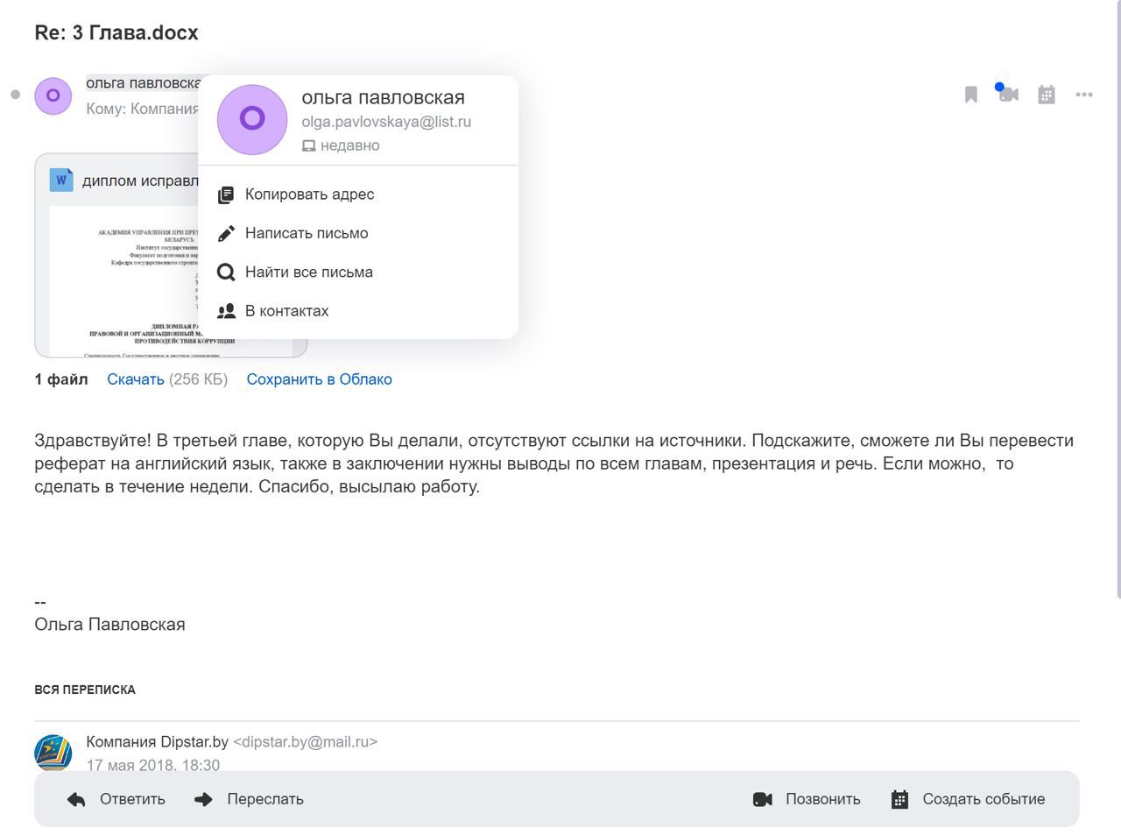Click Сохранить в Облако link
The height and width of the screenshot is (835, 1121).
319,379
